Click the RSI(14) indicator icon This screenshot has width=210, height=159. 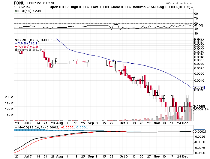point(16,11)
